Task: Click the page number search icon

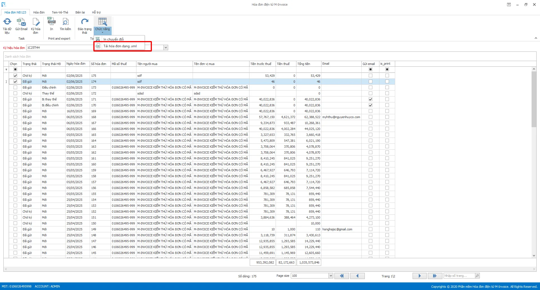Action: tap(477, 276)
